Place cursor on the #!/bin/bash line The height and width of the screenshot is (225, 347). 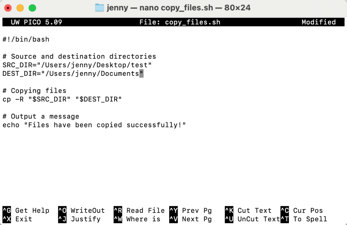(x=26, y=39)
